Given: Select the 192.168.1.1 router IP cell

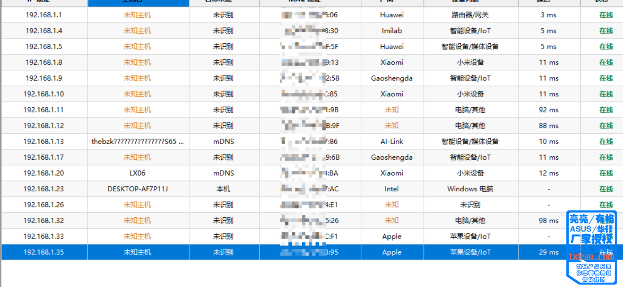Looking at the screenshot, I should coord(44,15).
